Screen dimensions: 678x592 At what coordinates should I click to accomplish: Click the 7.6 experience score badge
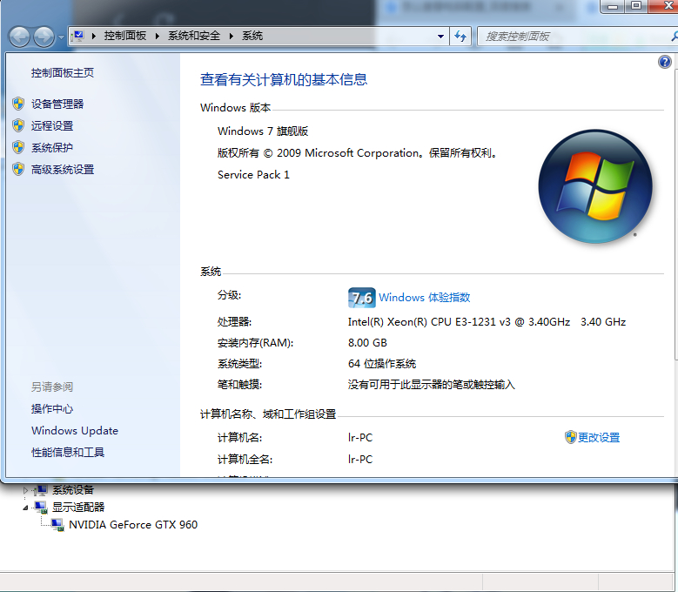tap(361, 298)
